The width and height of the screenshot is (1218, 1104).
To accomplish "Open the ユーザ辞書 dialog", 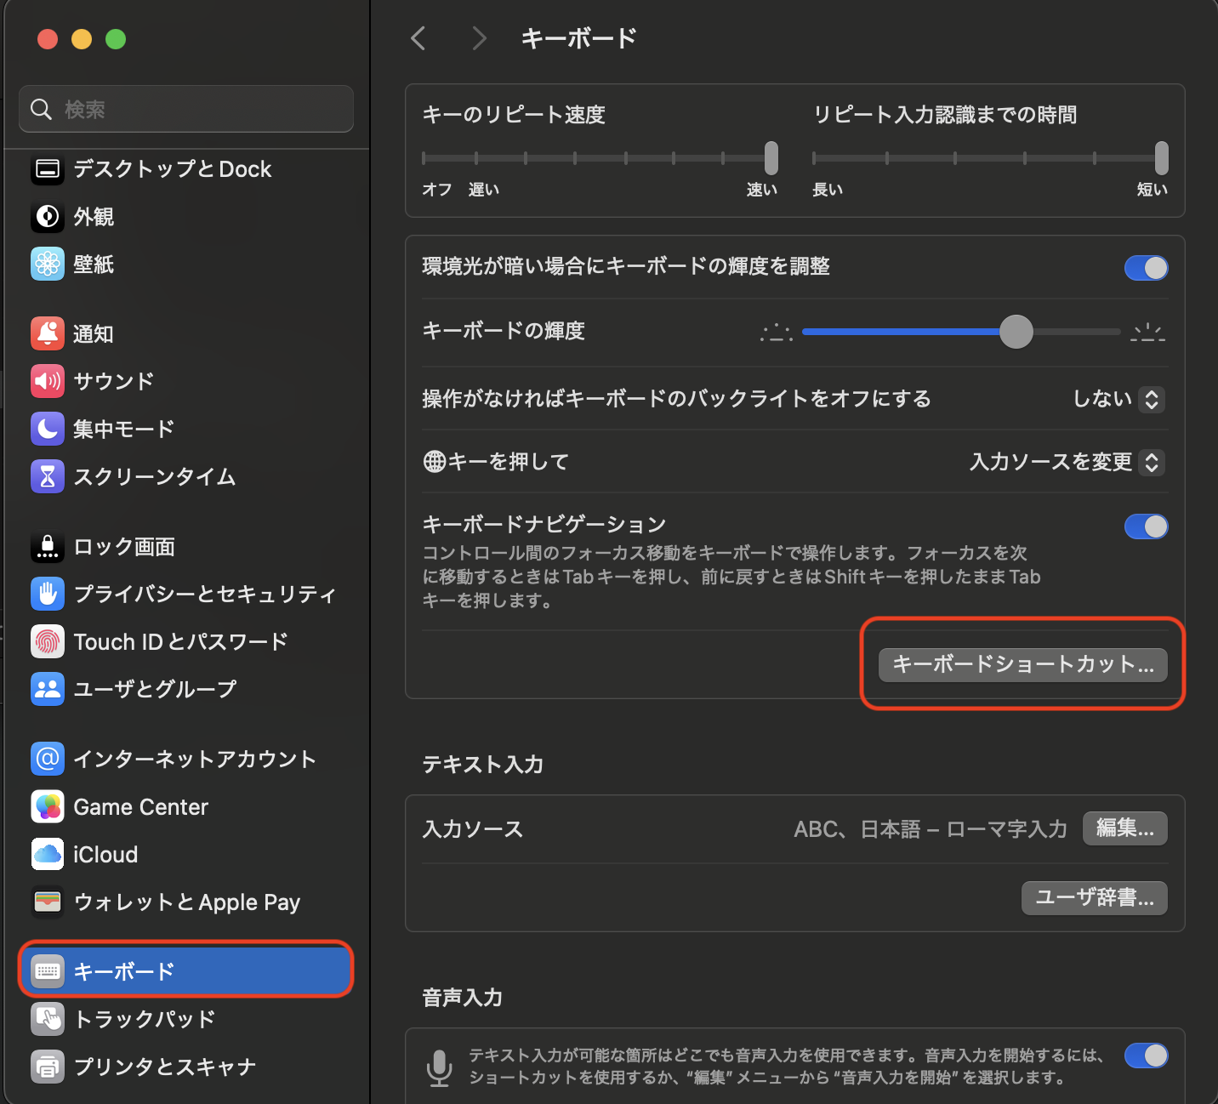I will [1094, 898].
